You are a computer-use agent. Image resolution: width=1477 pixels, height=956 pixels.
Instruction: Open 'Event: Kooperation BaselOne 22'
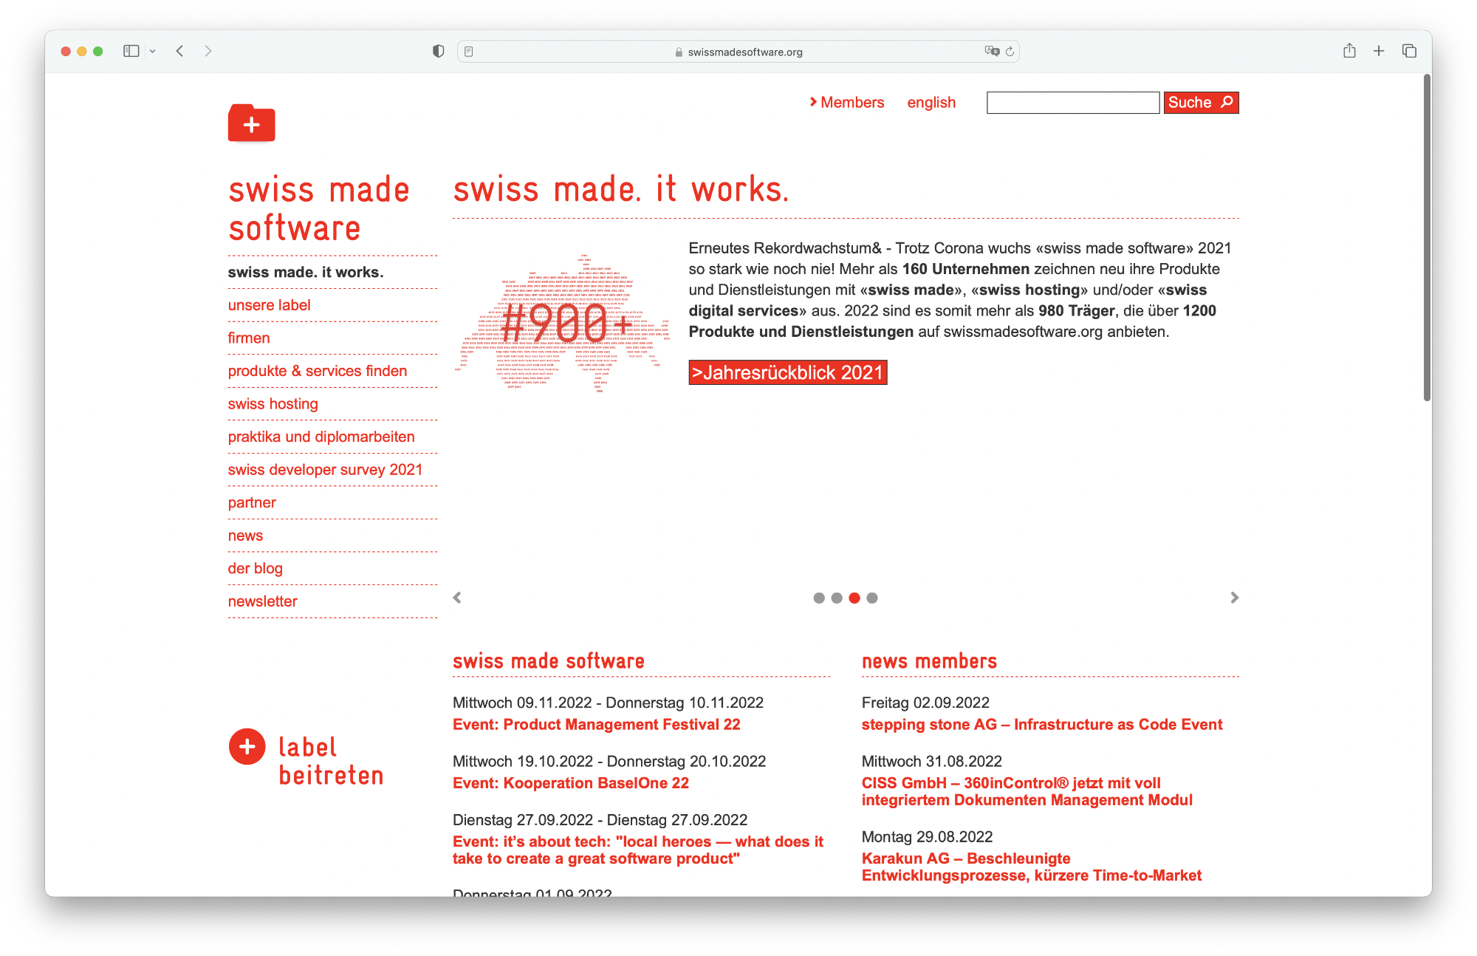click(x=570, y=783)
